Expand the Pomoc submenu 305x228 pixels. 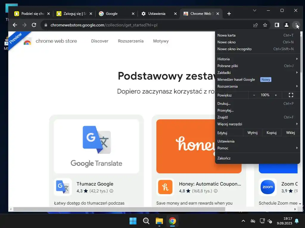[x=257, y=148]
